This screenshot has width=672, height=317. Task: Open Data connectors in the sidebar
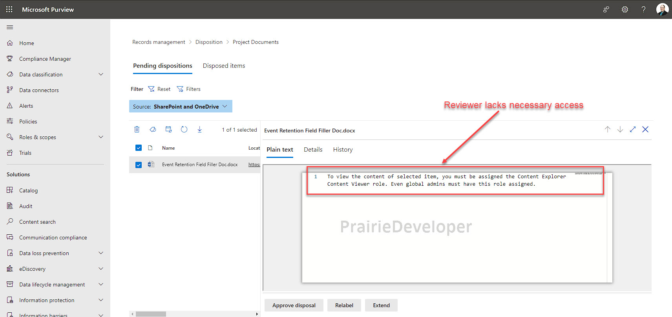point(39,90)
